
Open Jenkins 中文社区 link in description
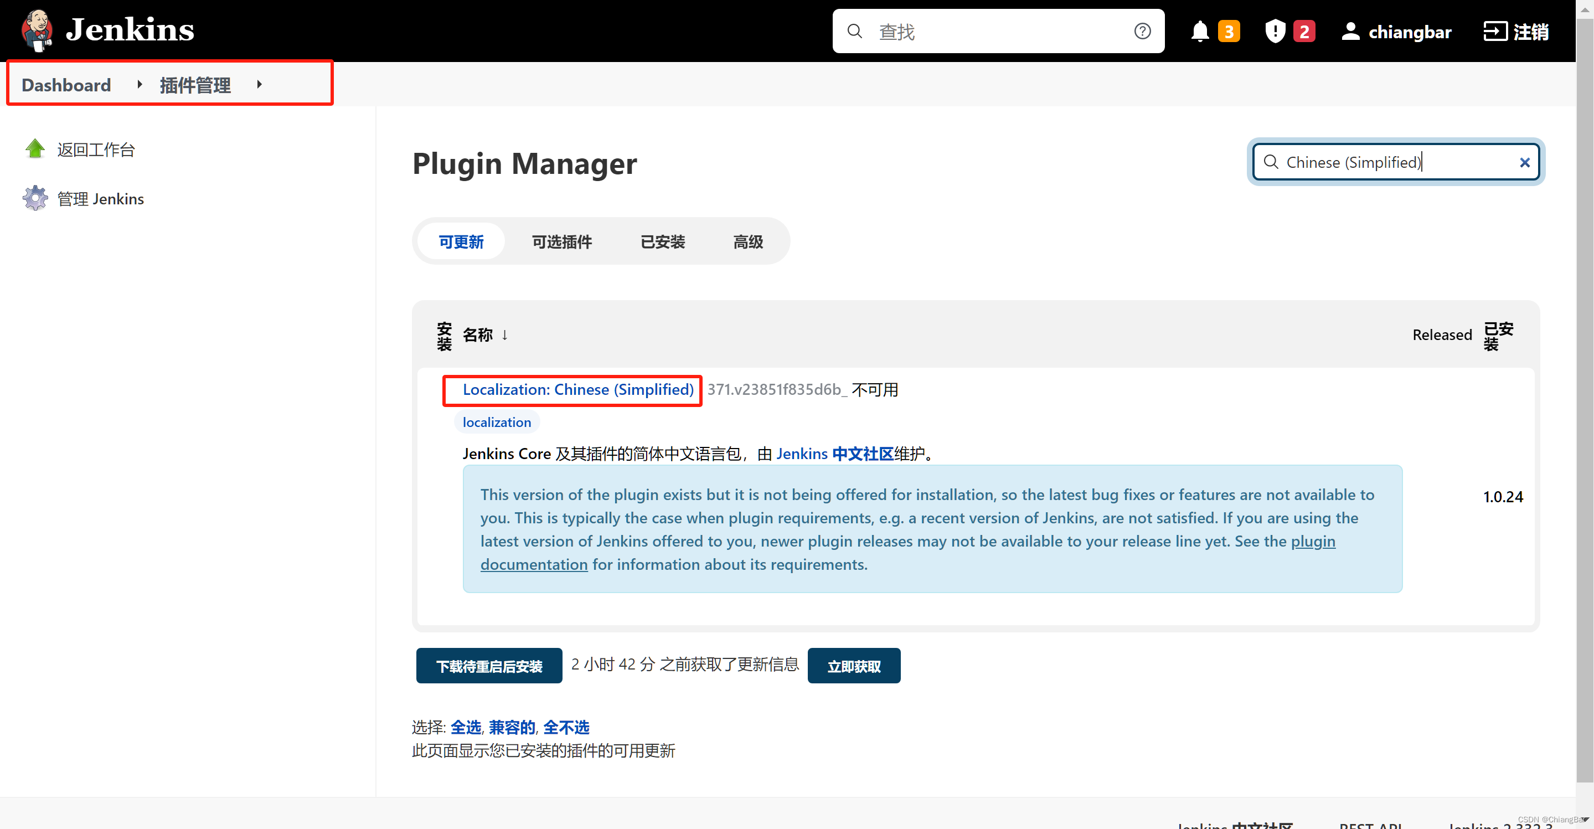(x=835, y=454)
